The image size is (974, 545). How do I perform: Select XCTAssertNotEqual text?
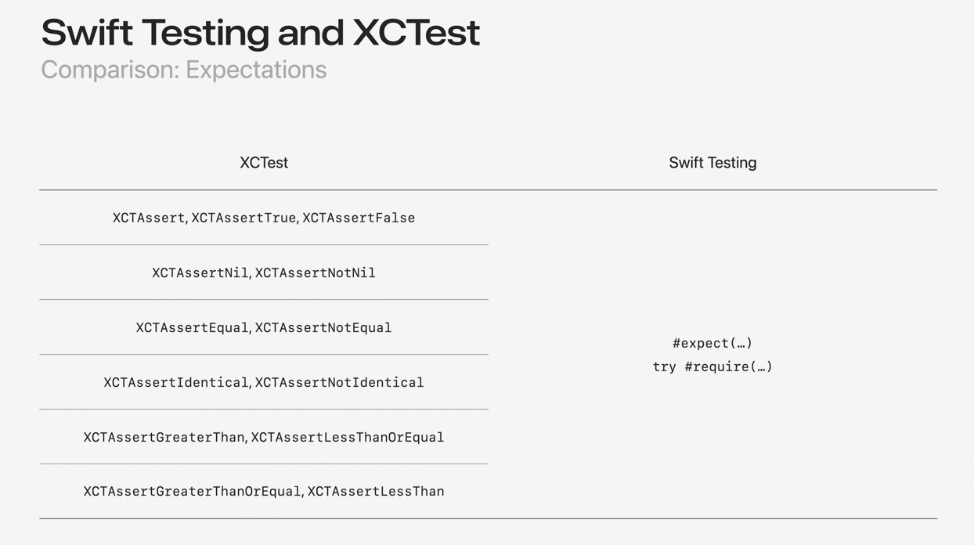(323, 327)
